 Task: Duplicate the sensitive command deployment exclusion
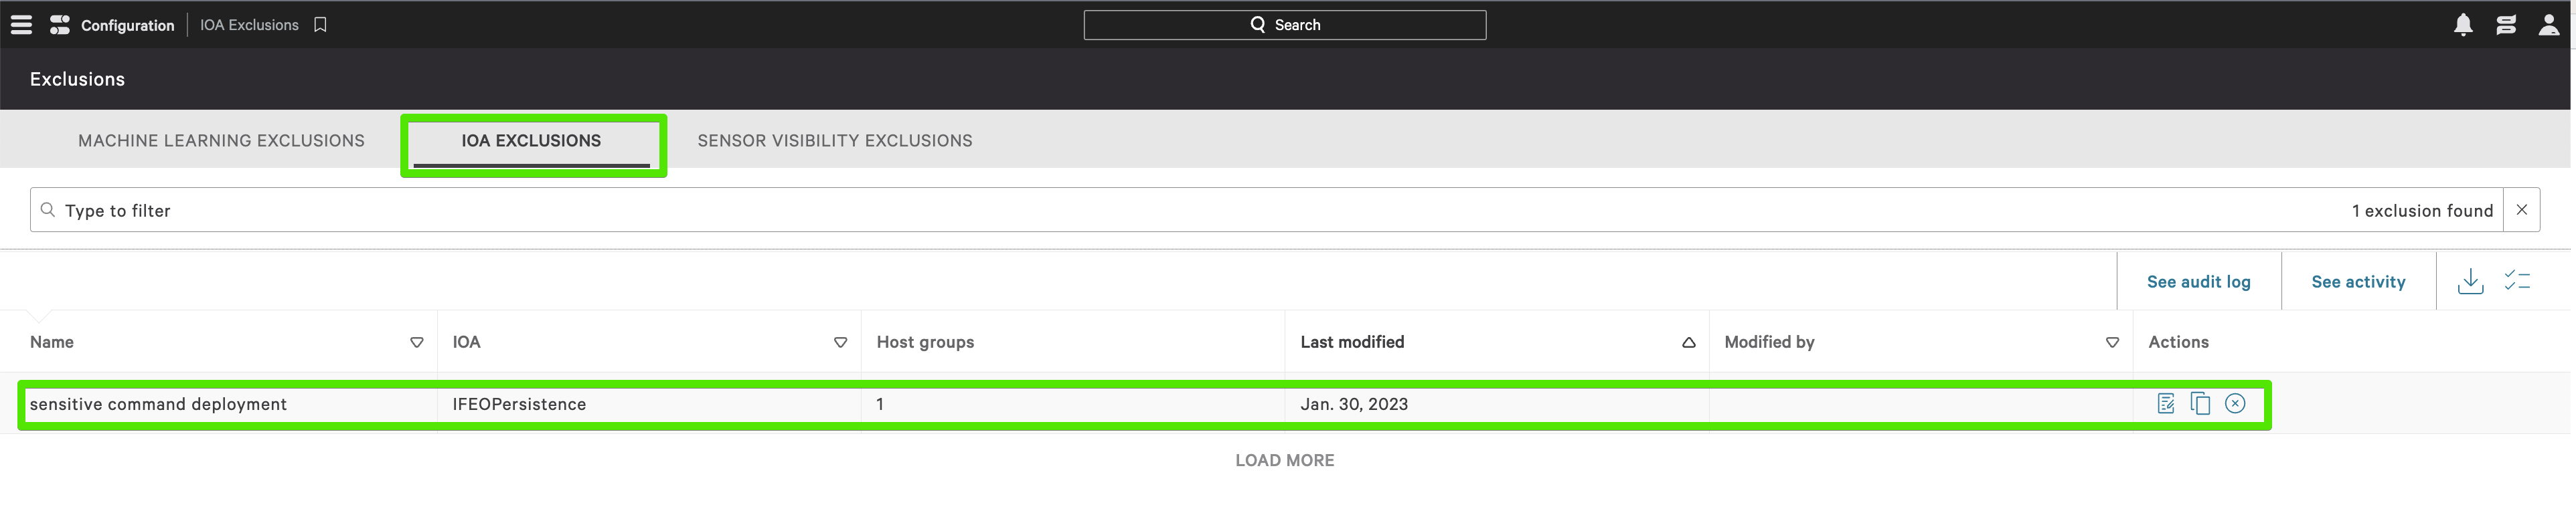pos(2200,403)
